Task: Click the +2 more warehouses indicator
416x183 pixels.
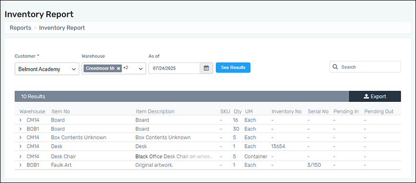Action: [x=125, y=68]
